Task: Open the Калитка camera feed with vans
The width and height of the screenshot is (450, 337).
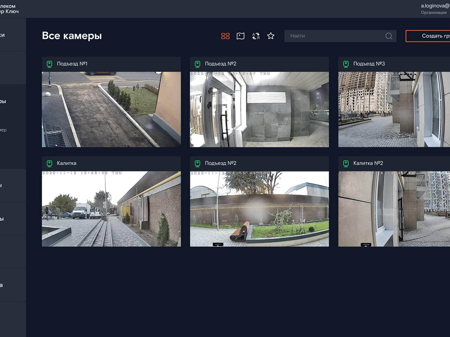Action: (x=111, y=209)
